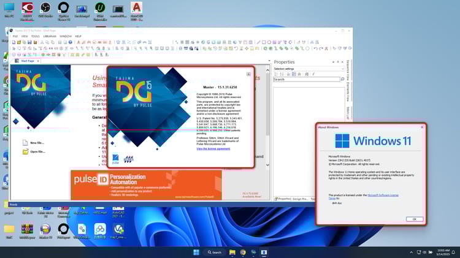
Task: Open the document tab list dropdown arrow
Action: (269, 61)
